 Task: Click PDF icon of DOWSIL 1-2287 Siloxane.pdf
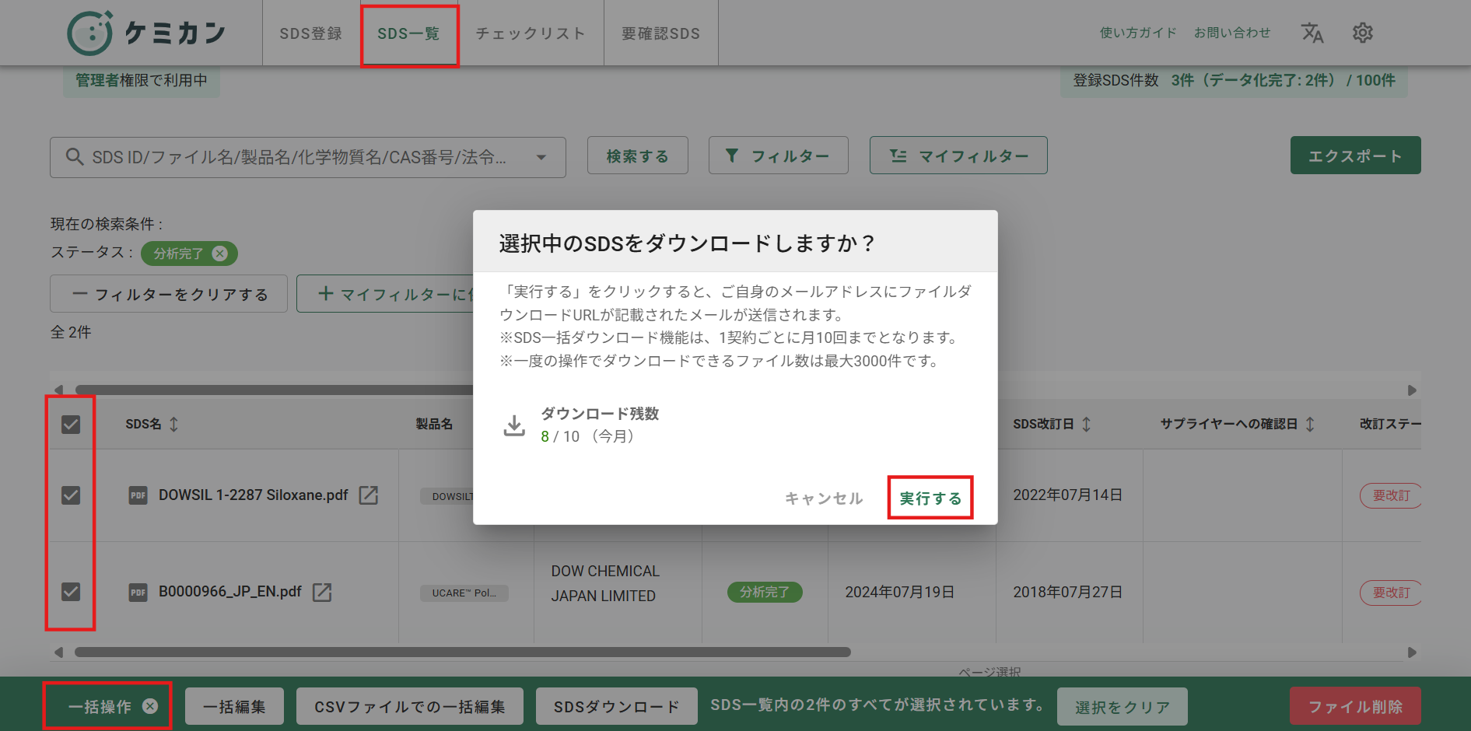[138, 495]
